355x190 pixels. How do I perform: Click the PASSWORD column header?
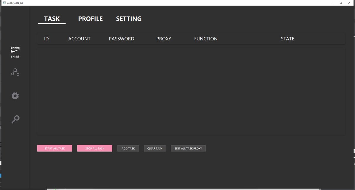pyautogui.click(x=122, y=39)
